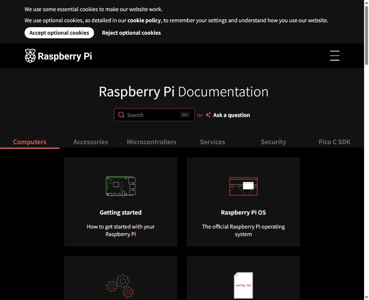Open the hamburger navigation menu
Viewport: 369px width, 300px height.
[334, 56]
